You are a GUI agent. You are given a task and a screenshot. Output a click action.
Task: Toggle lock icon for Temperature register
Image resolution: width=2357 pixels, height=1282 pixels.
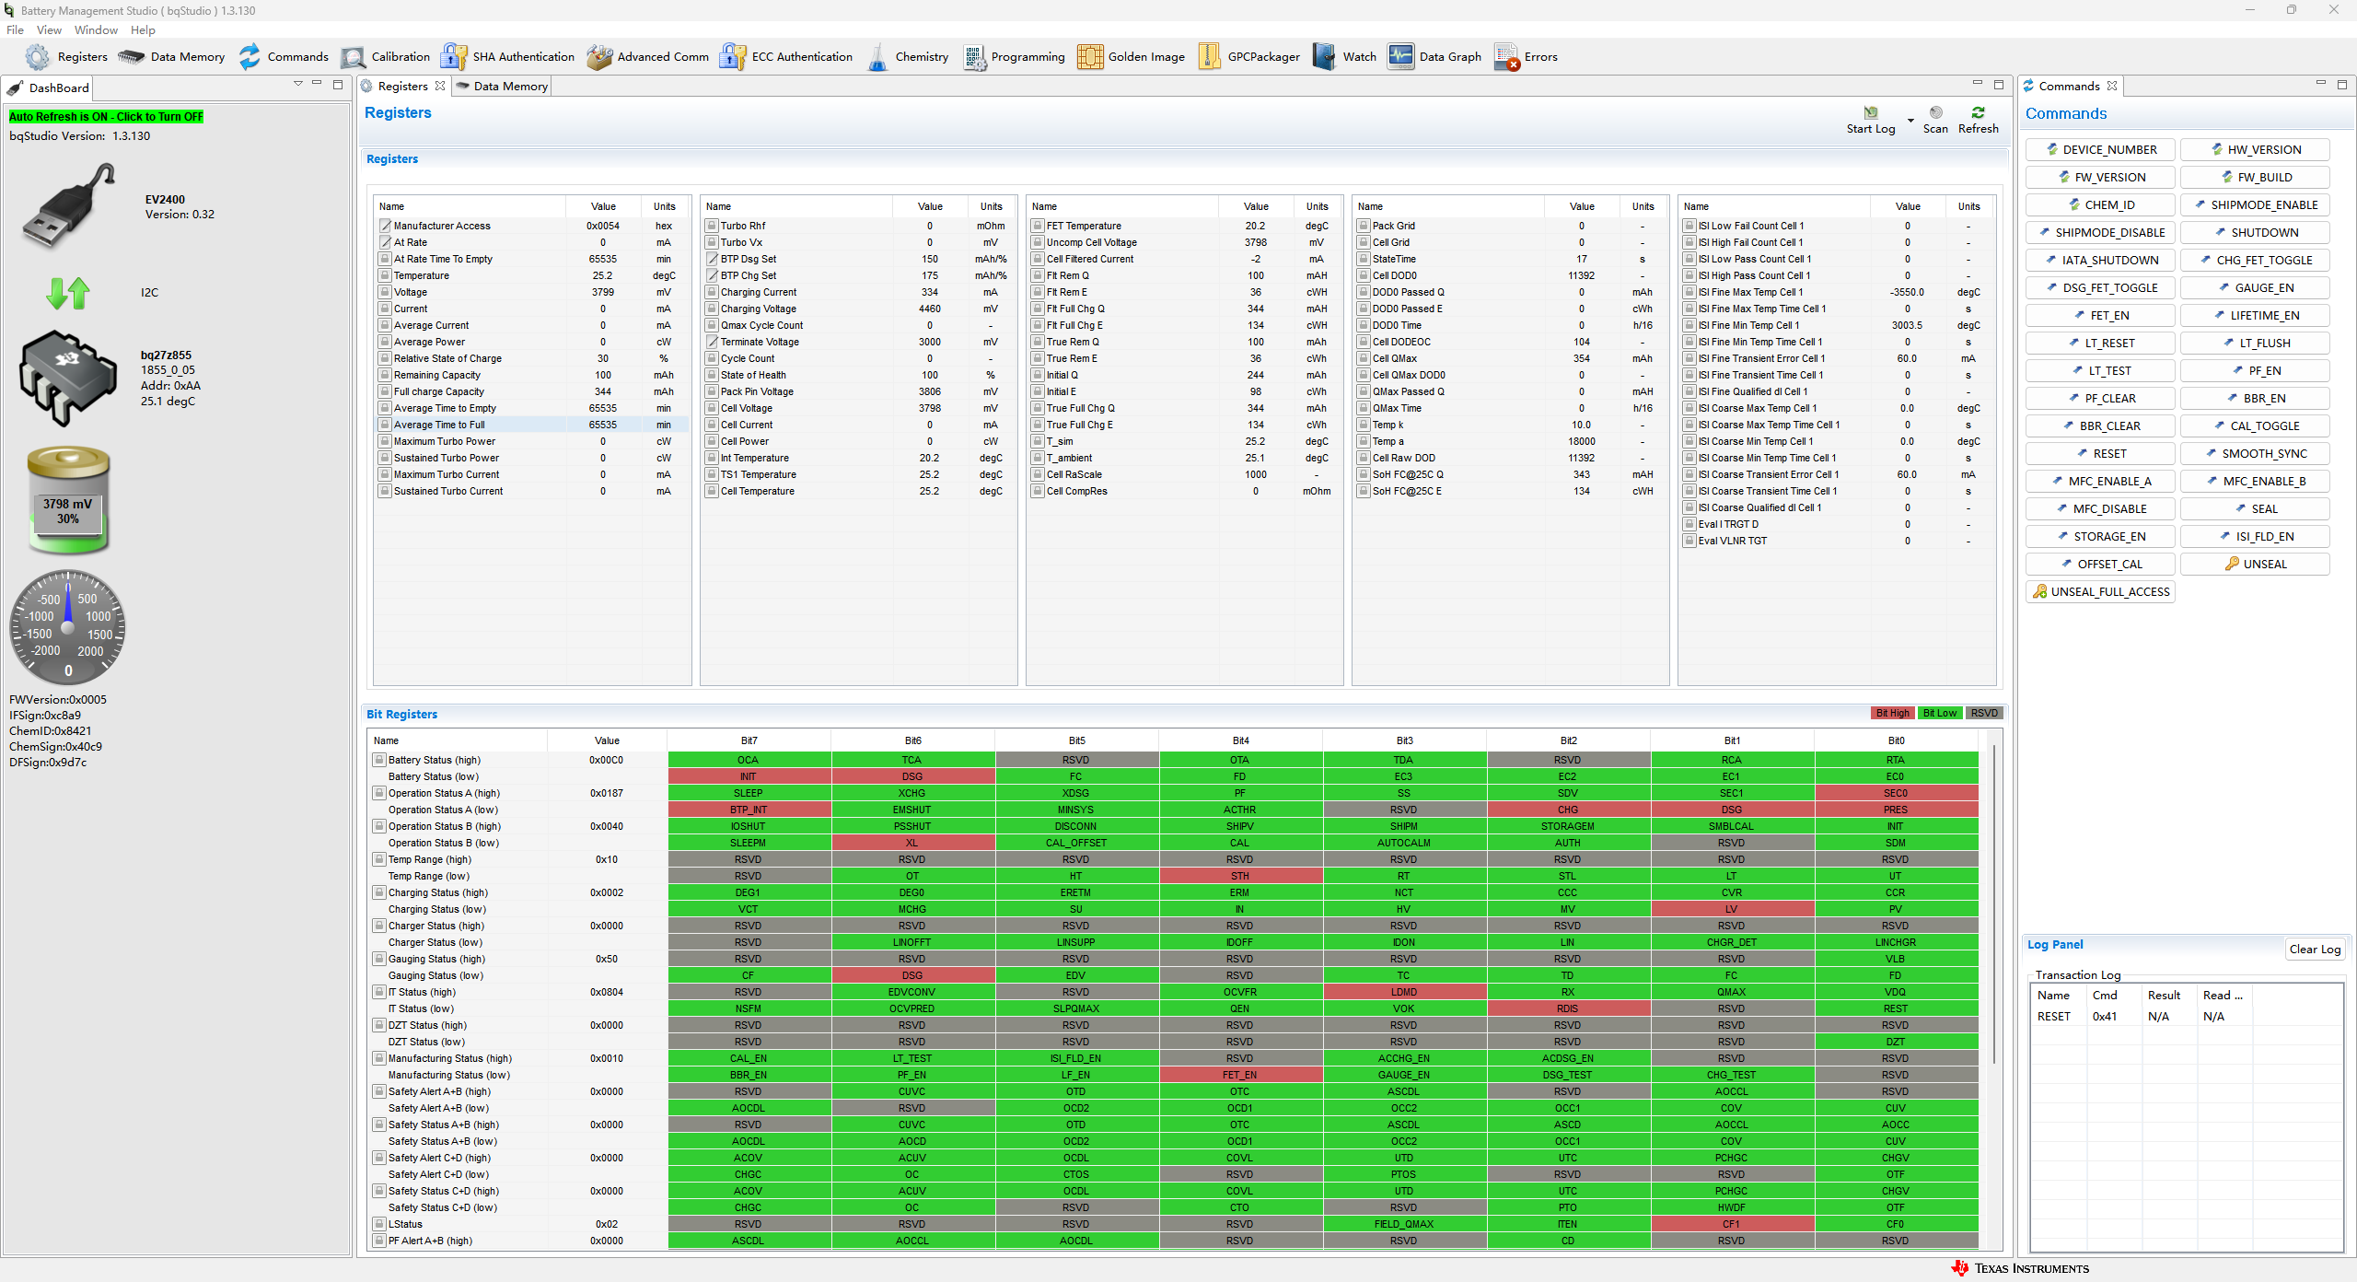pos(385,275)
